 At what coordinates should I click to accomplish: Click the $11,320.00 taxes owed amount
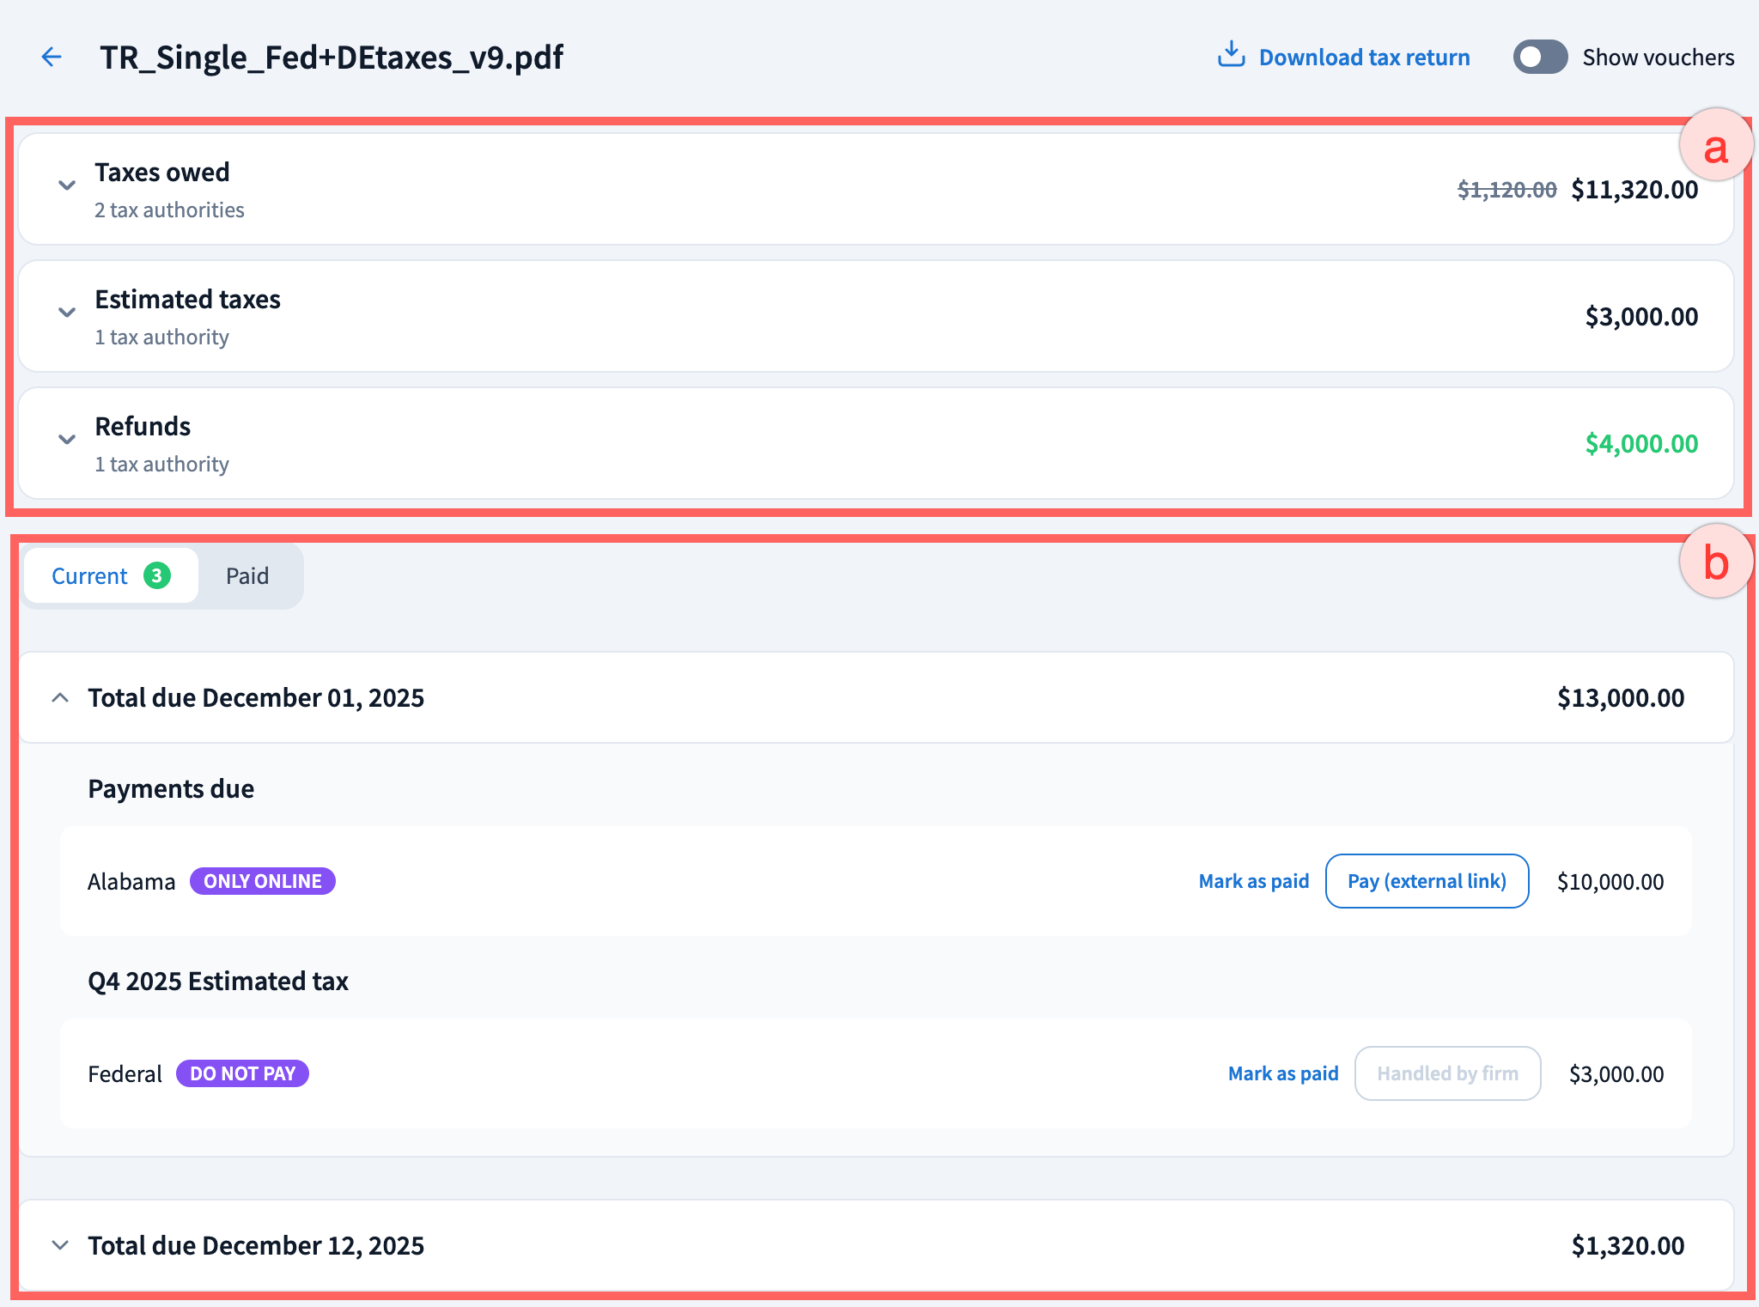pos(1634,190)
